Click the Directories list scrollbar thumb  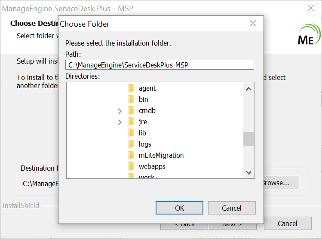(248, 139)
